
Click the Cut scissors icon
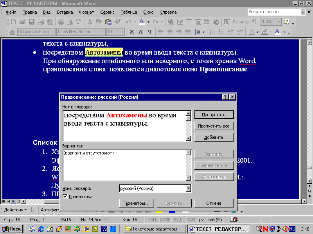(90, 22)
